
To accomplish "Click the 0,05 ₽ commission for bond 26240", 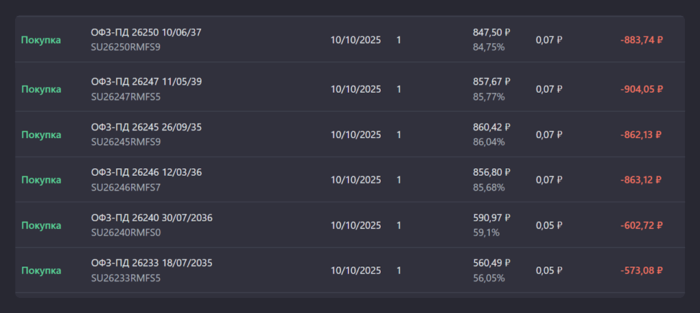I will (549, 226).
